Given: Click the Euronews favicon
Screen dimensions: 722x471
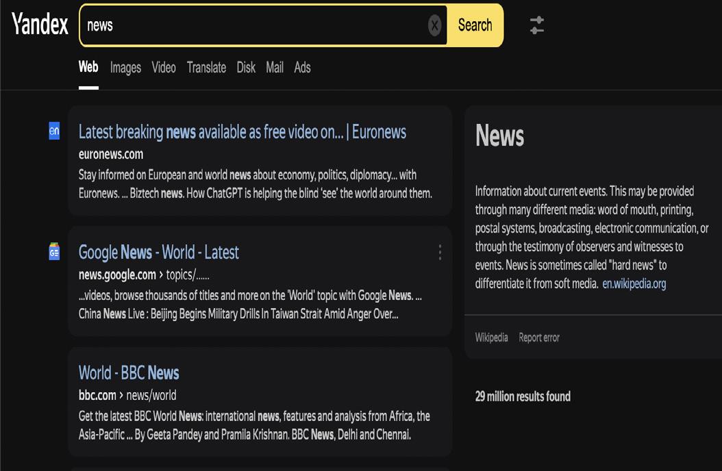Looking at the screenshot, I should tap(54, 131).
